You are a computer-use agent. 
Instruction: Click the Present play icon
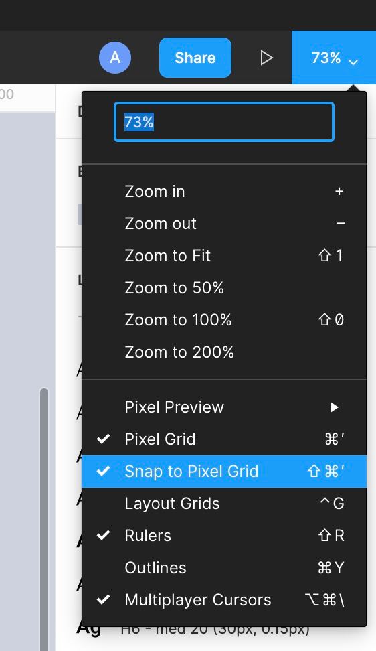tap(266, 58)
